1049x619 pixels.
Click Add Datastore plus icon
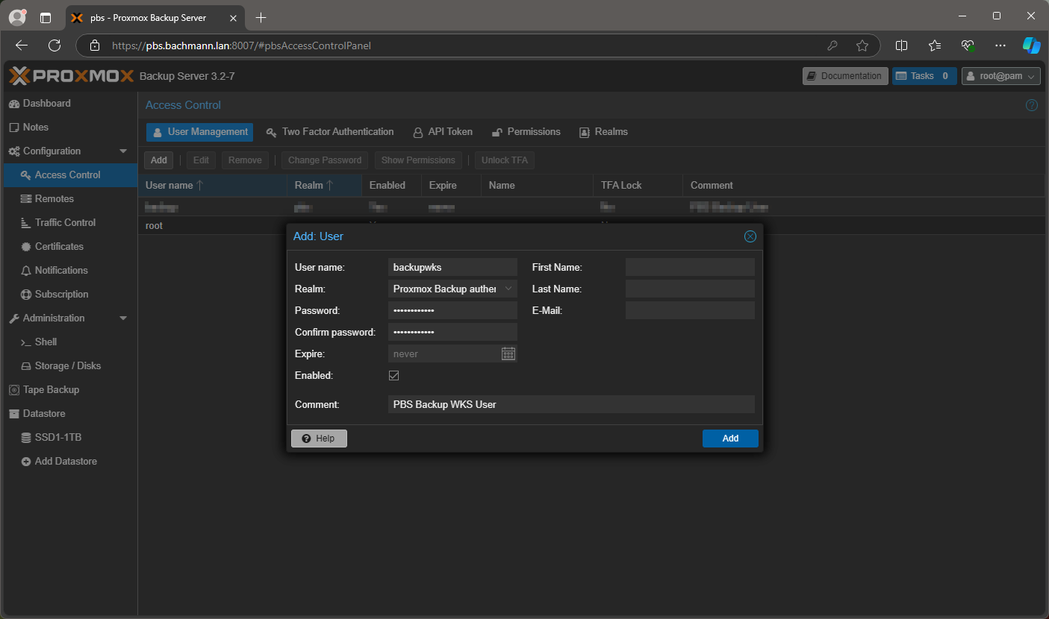[x=26, y=461]
